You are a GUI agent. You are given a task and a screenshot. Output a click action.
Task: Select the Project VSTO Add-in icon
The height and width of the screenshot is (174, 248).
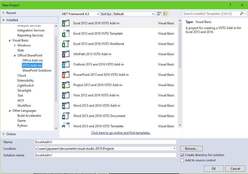(66, 85)
